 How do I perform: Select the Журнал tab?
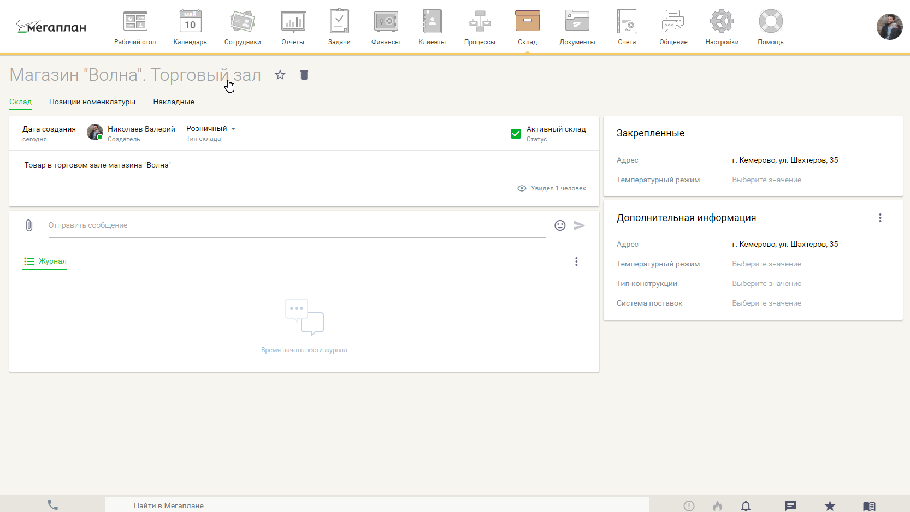[x=45, y=261]
